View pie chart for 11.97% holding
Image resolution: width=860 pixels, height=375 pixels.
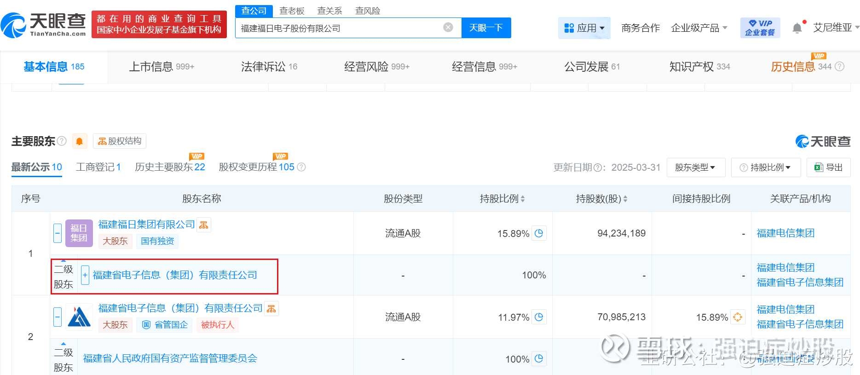point(539,317)
